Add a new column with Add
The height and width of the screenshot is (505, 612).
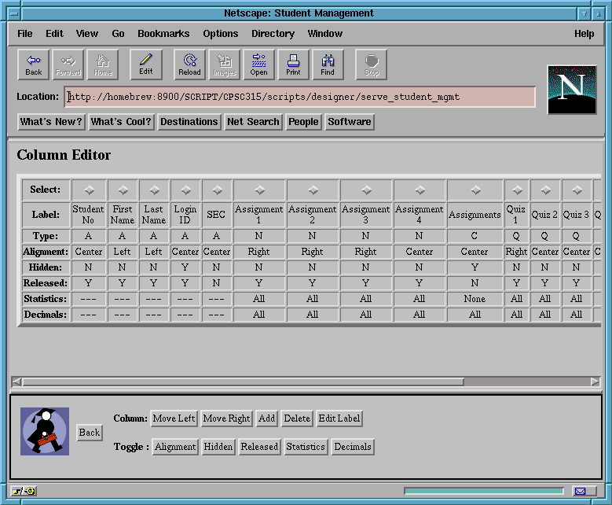267,418
